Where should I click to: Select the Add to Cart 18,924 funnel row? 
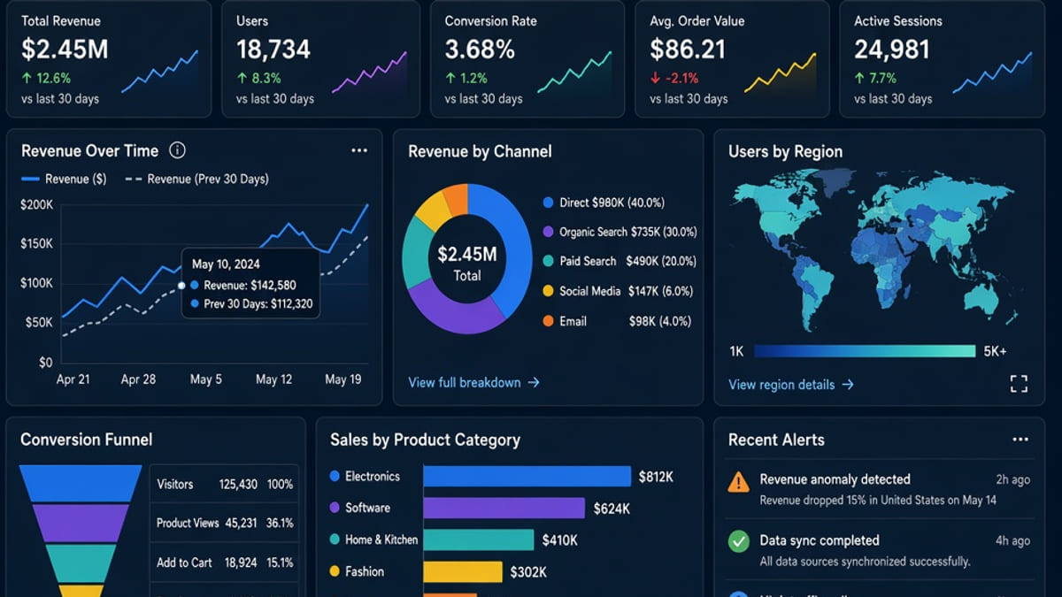click(224, 563)
